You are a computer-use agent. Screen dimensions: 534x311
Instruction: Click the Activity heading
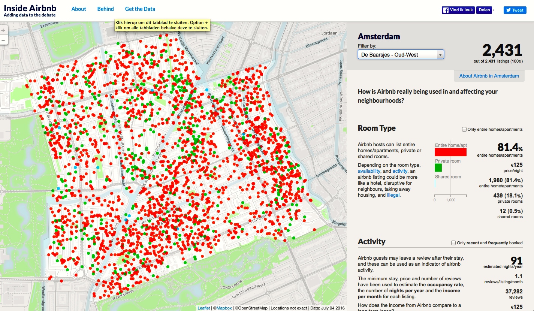(371, 242)
